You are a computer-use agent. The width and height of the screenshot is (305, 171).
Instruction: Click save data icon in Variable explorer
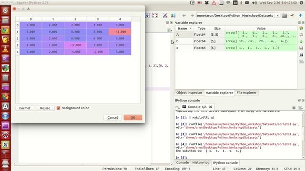(x=301, y=48)
